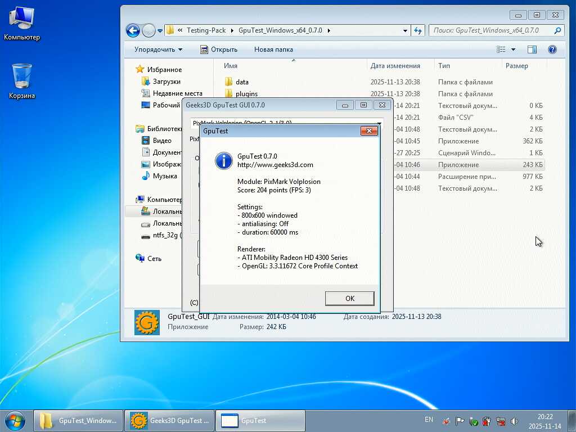Click Открыть in the Explorer toolbar
Viewport: 576px width, 432px height.
[219, 49]
